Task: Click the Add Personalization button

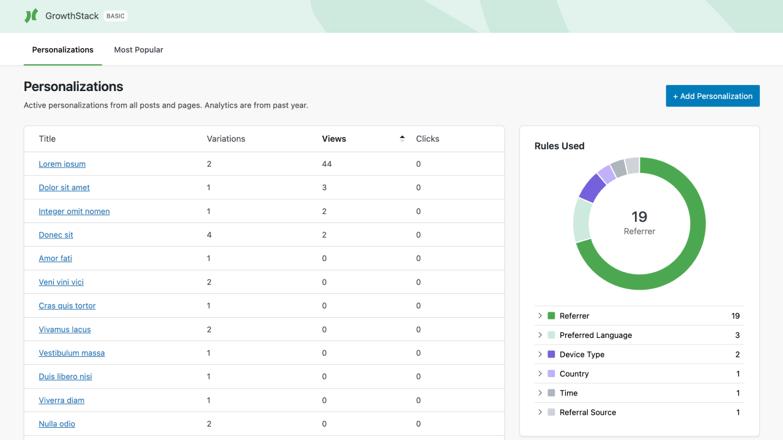Action: (713, 96)
